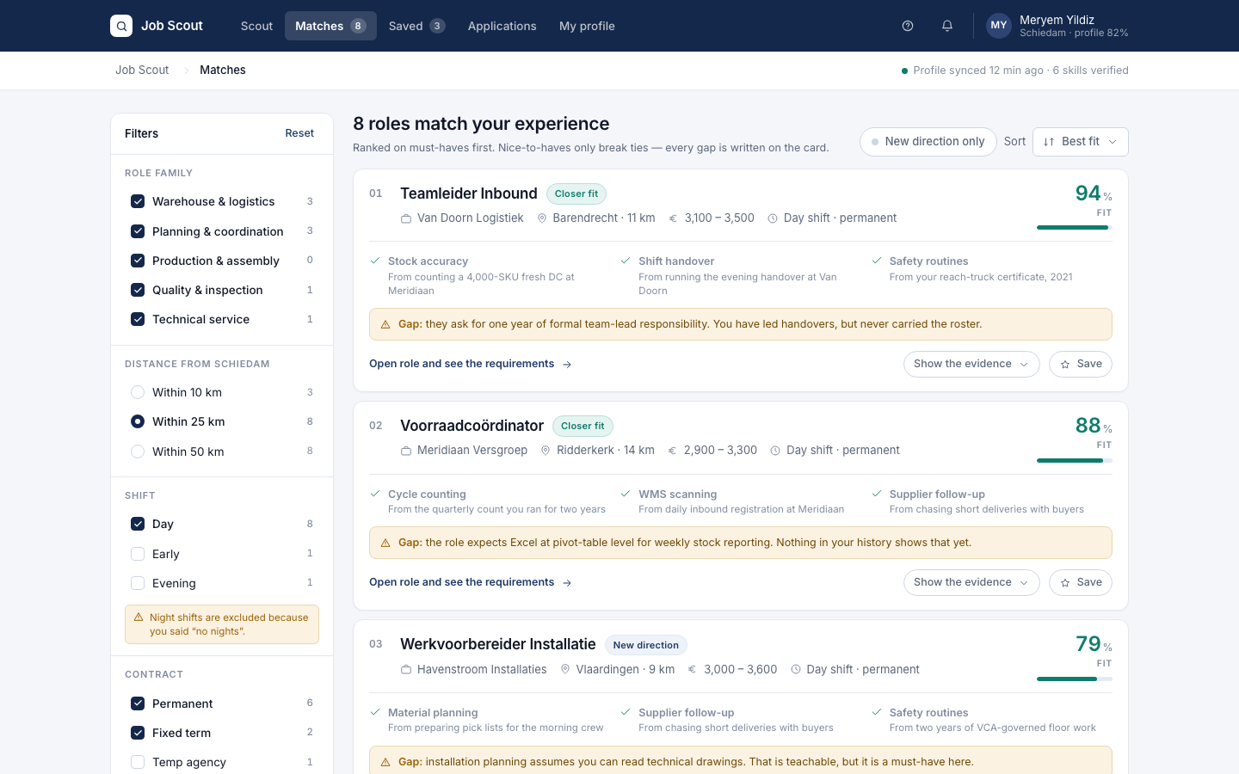Save the Voorraadcoördinator role
Image resolution: width=1239 pixels, height=774 pixels.
[x=1081, y=583]
